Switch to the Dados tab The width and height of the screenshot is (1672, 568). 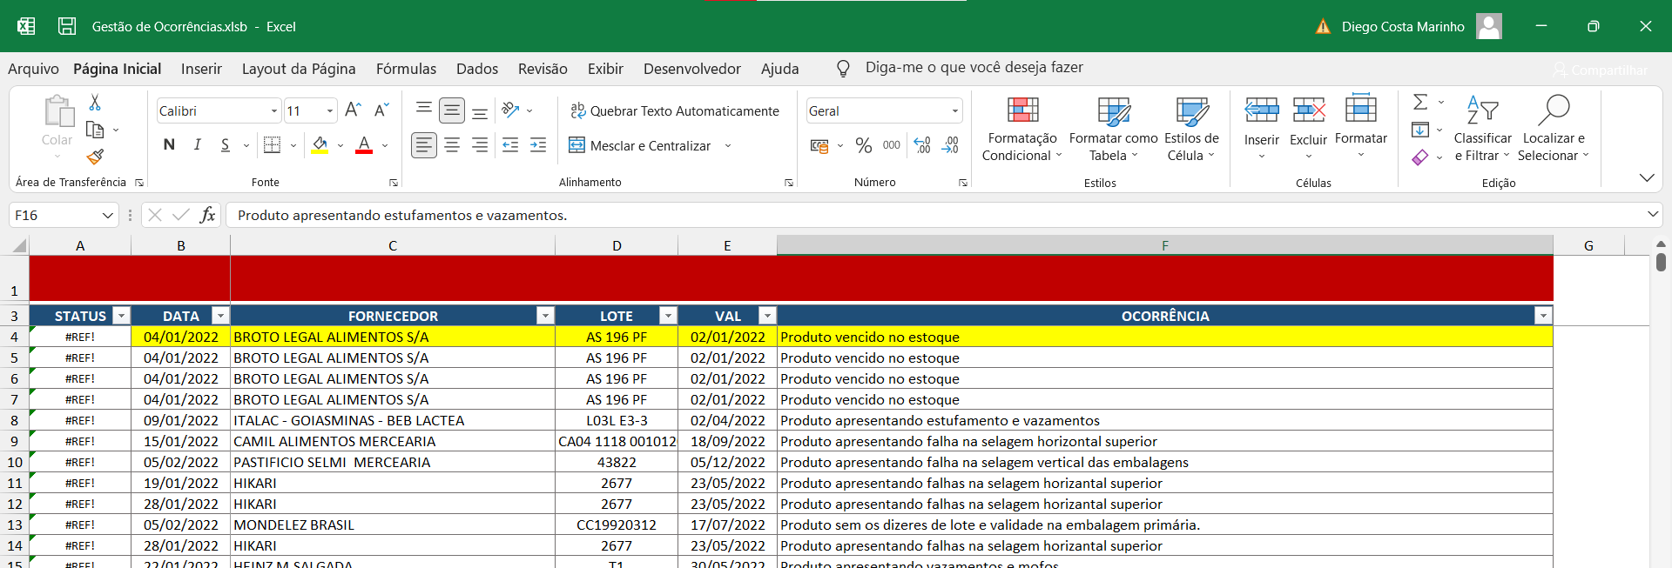(477, 69)
